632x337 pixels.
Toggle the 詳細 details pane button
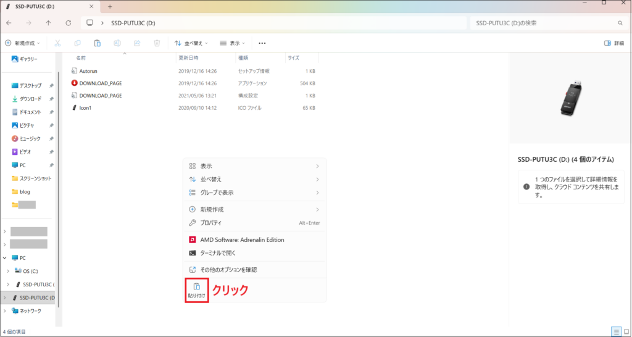(x=615, y=43)
